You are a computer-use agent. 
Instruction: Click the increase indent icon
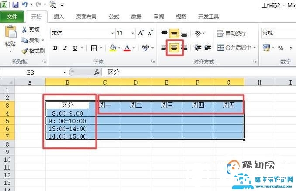207,48
